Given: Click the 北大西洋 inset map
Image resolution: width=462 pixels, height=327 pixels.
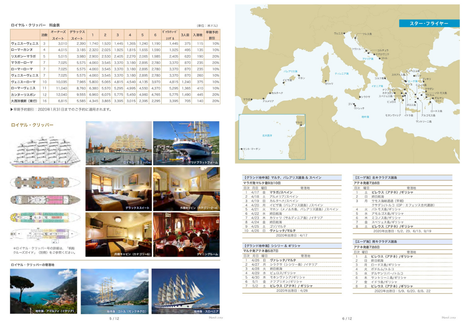Looking at the screenshot, I should (x=272, y=137).
